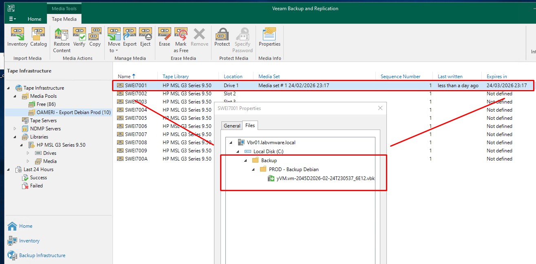Sort list by Name column header
This screenshot has width=536, height=264.
pyautogui.click(x=124, y=76)
